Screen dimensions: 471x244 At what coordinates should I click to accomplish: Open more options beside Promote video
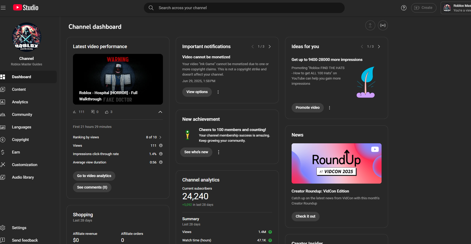330,108
